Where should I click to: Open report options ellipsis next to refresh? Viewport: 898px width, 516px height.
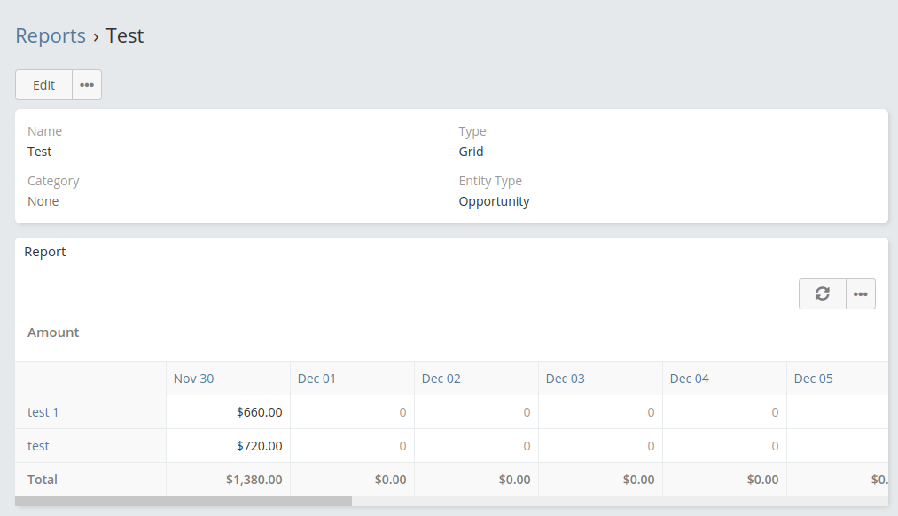pos(861,294)
